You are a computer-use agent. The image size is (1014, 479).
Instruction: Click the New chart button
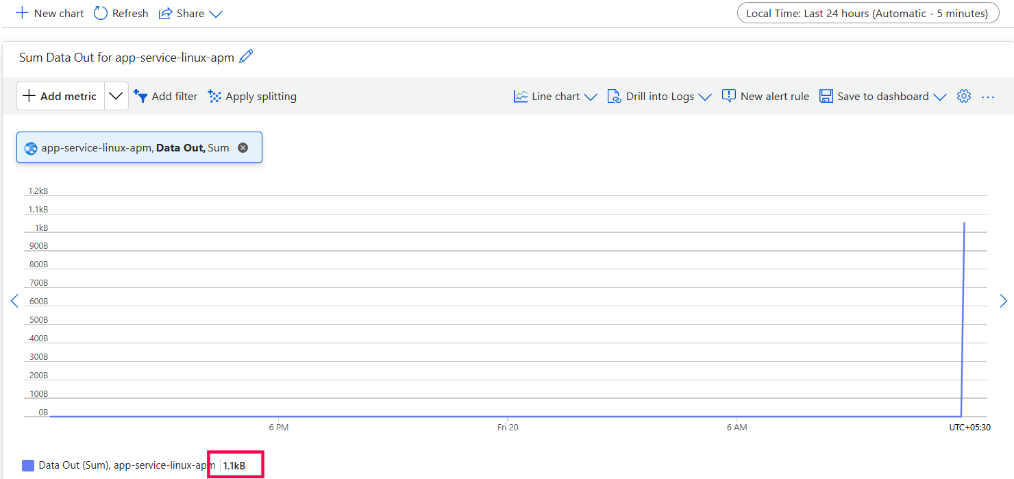[50, 13]
